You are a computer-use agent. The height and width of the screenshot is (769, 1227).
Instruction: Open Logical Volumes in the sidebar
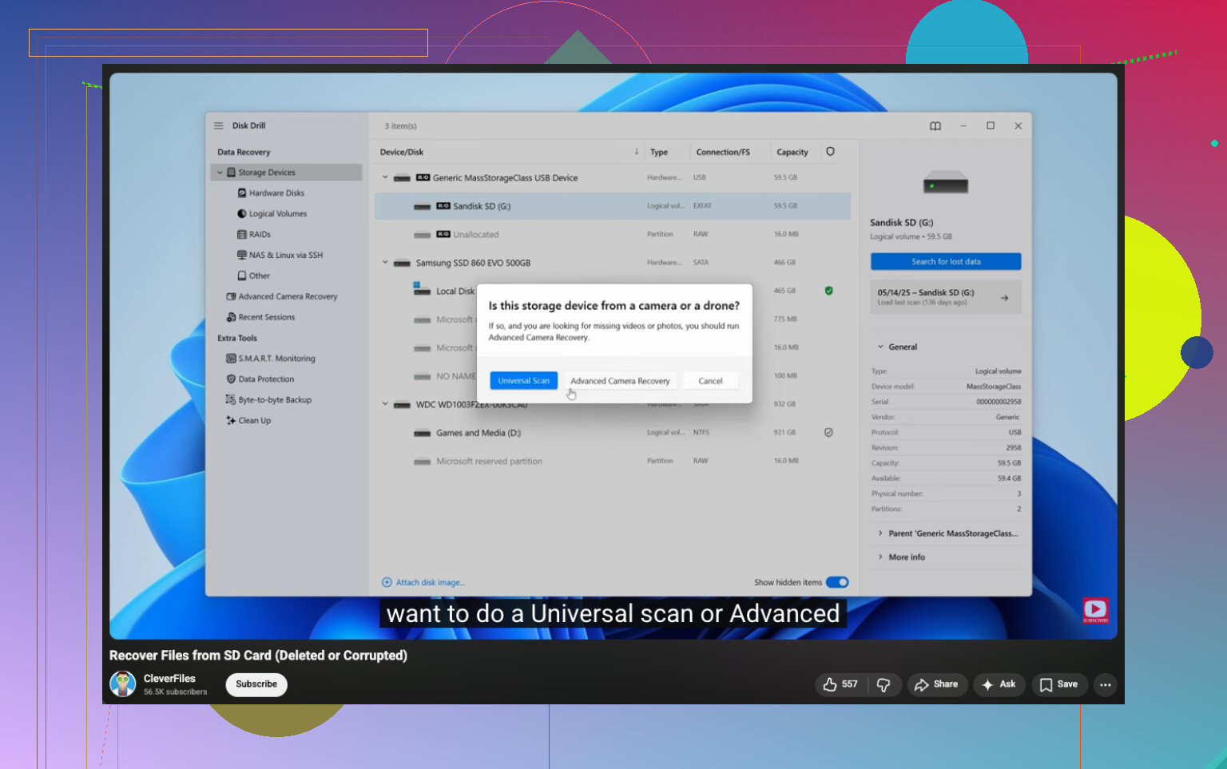pyautogui.click(x=278, y=214)
